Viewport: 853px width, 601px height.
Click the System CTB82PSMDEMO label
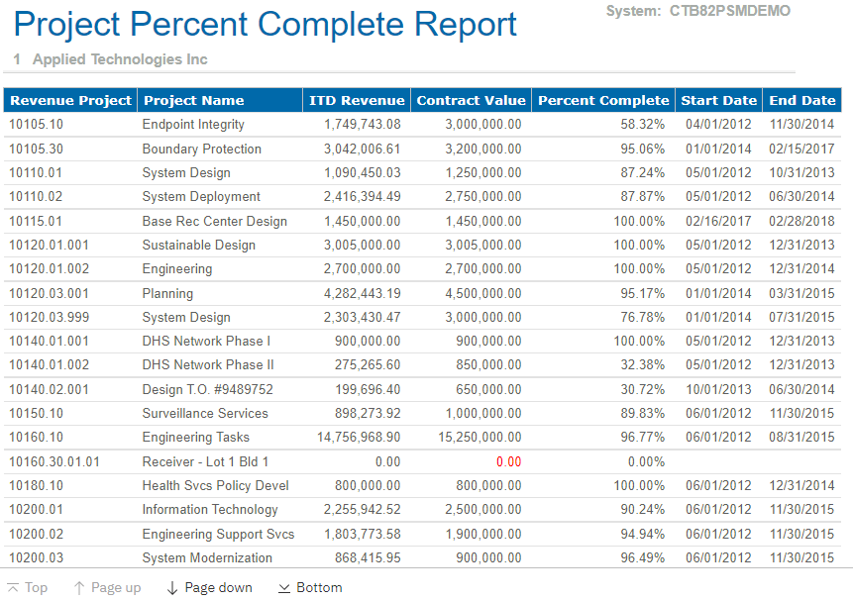(x=698, y=11)
